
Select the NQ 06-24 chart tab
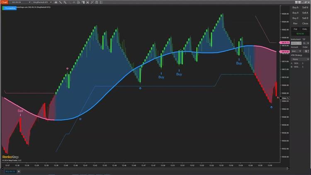tap(10, 171)
